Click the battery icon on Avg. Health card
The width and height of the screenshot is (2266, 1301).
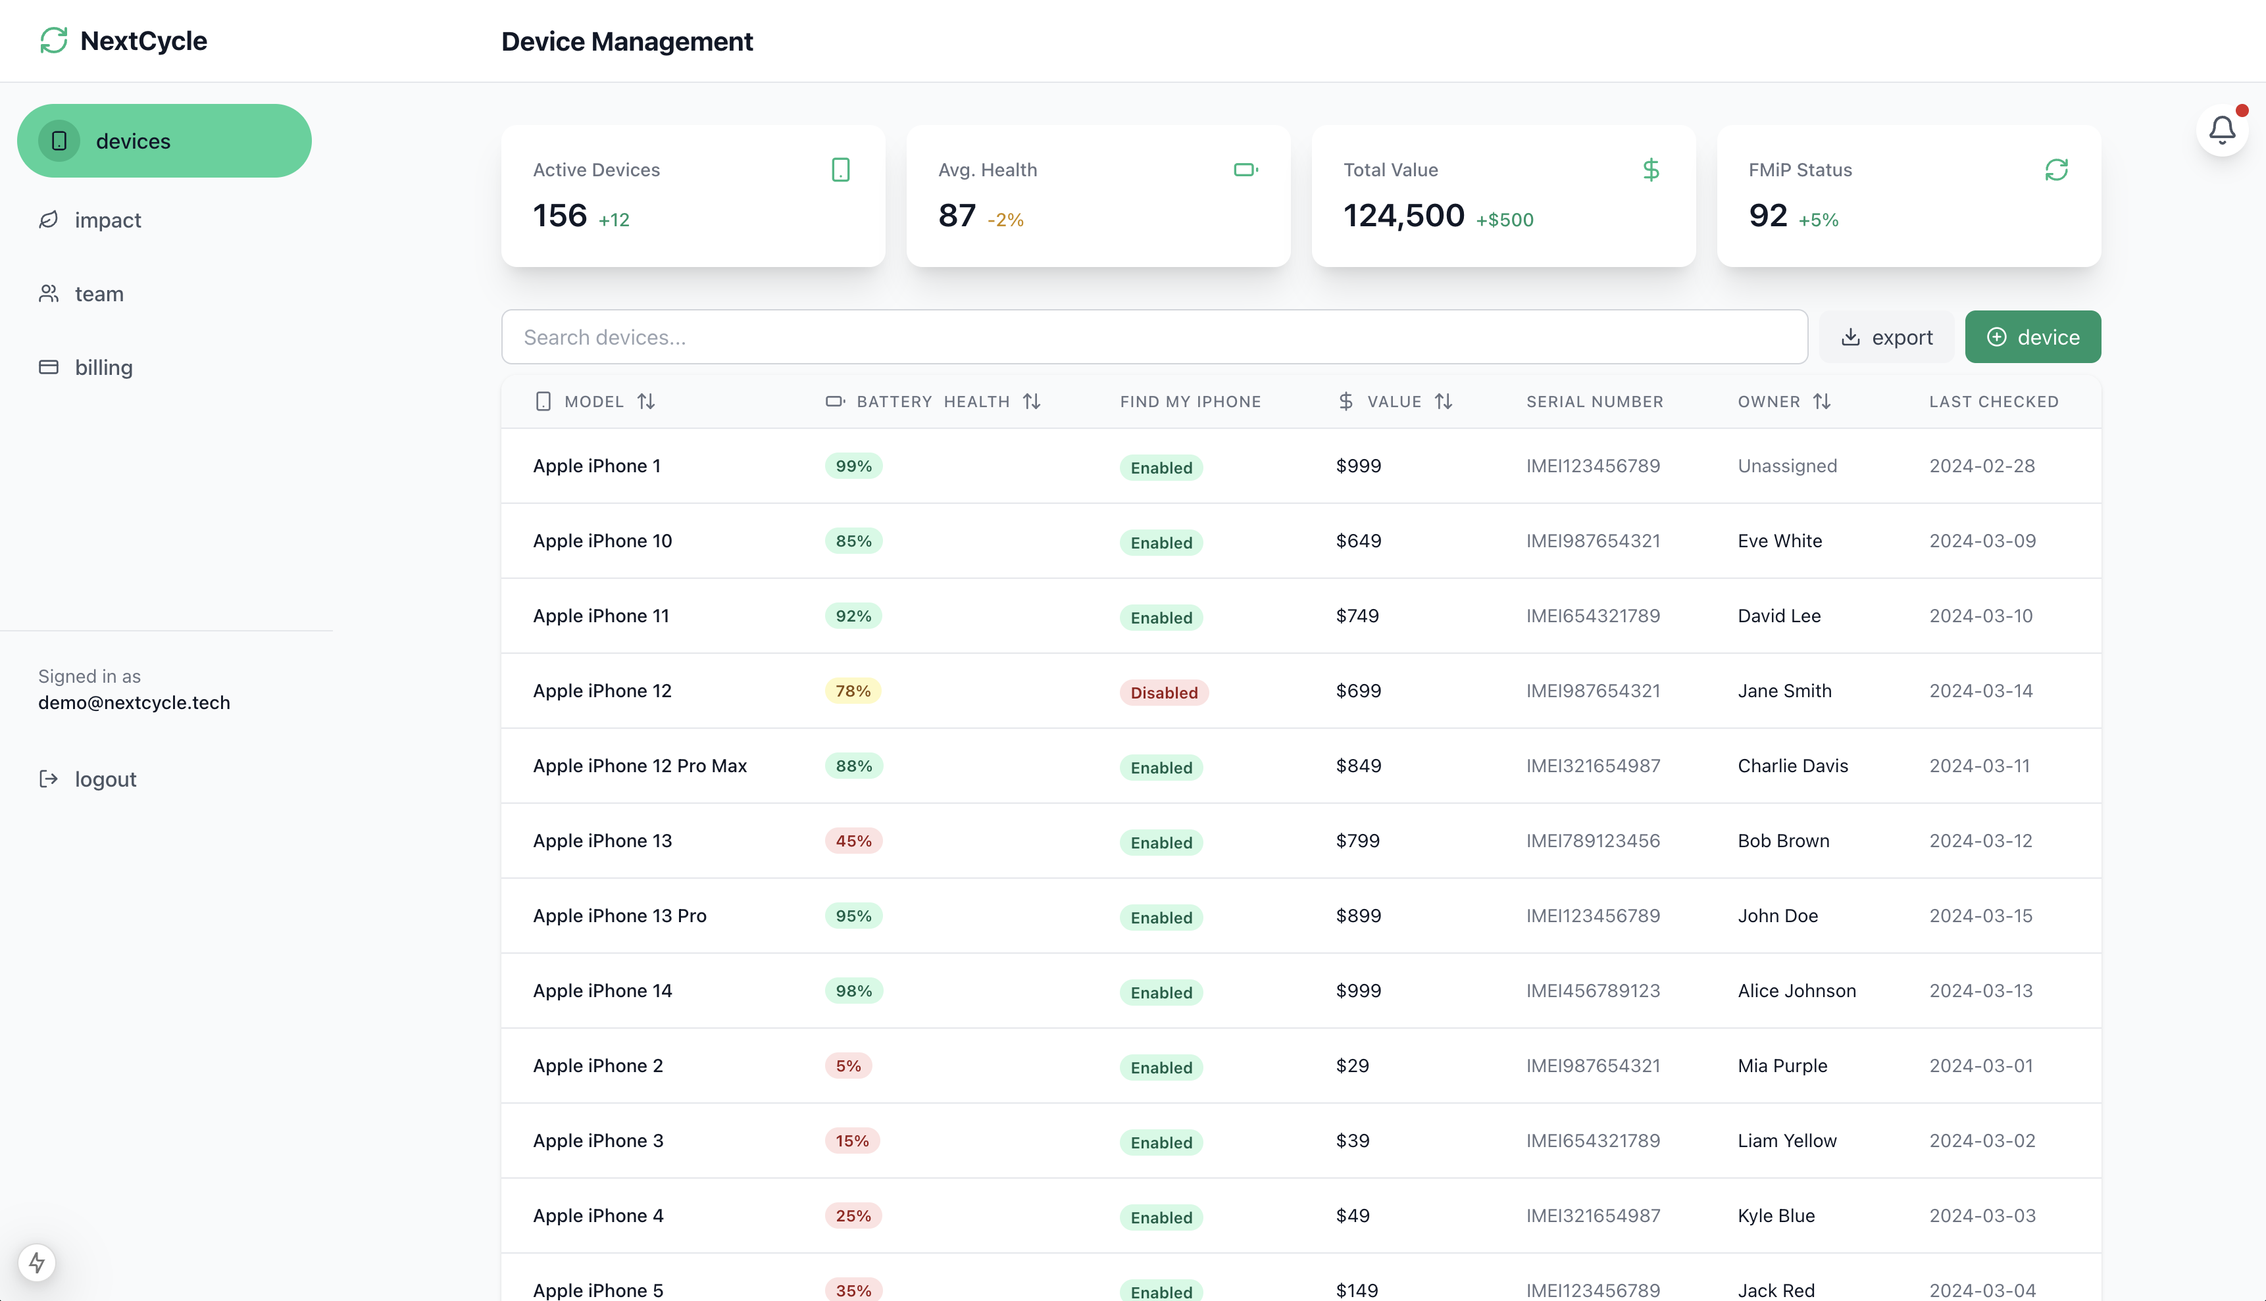coord(1246,170)
